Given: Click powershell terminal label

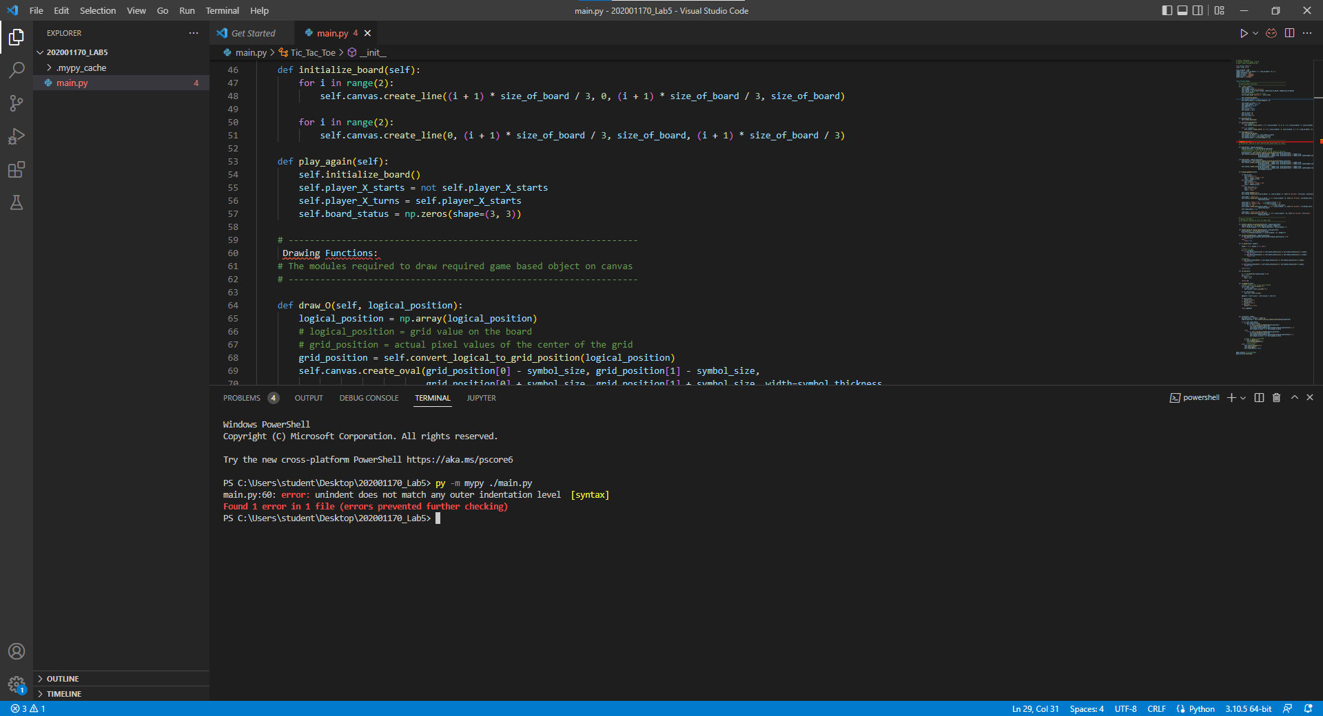Looking at the screenshot, I should point(1195,398).
